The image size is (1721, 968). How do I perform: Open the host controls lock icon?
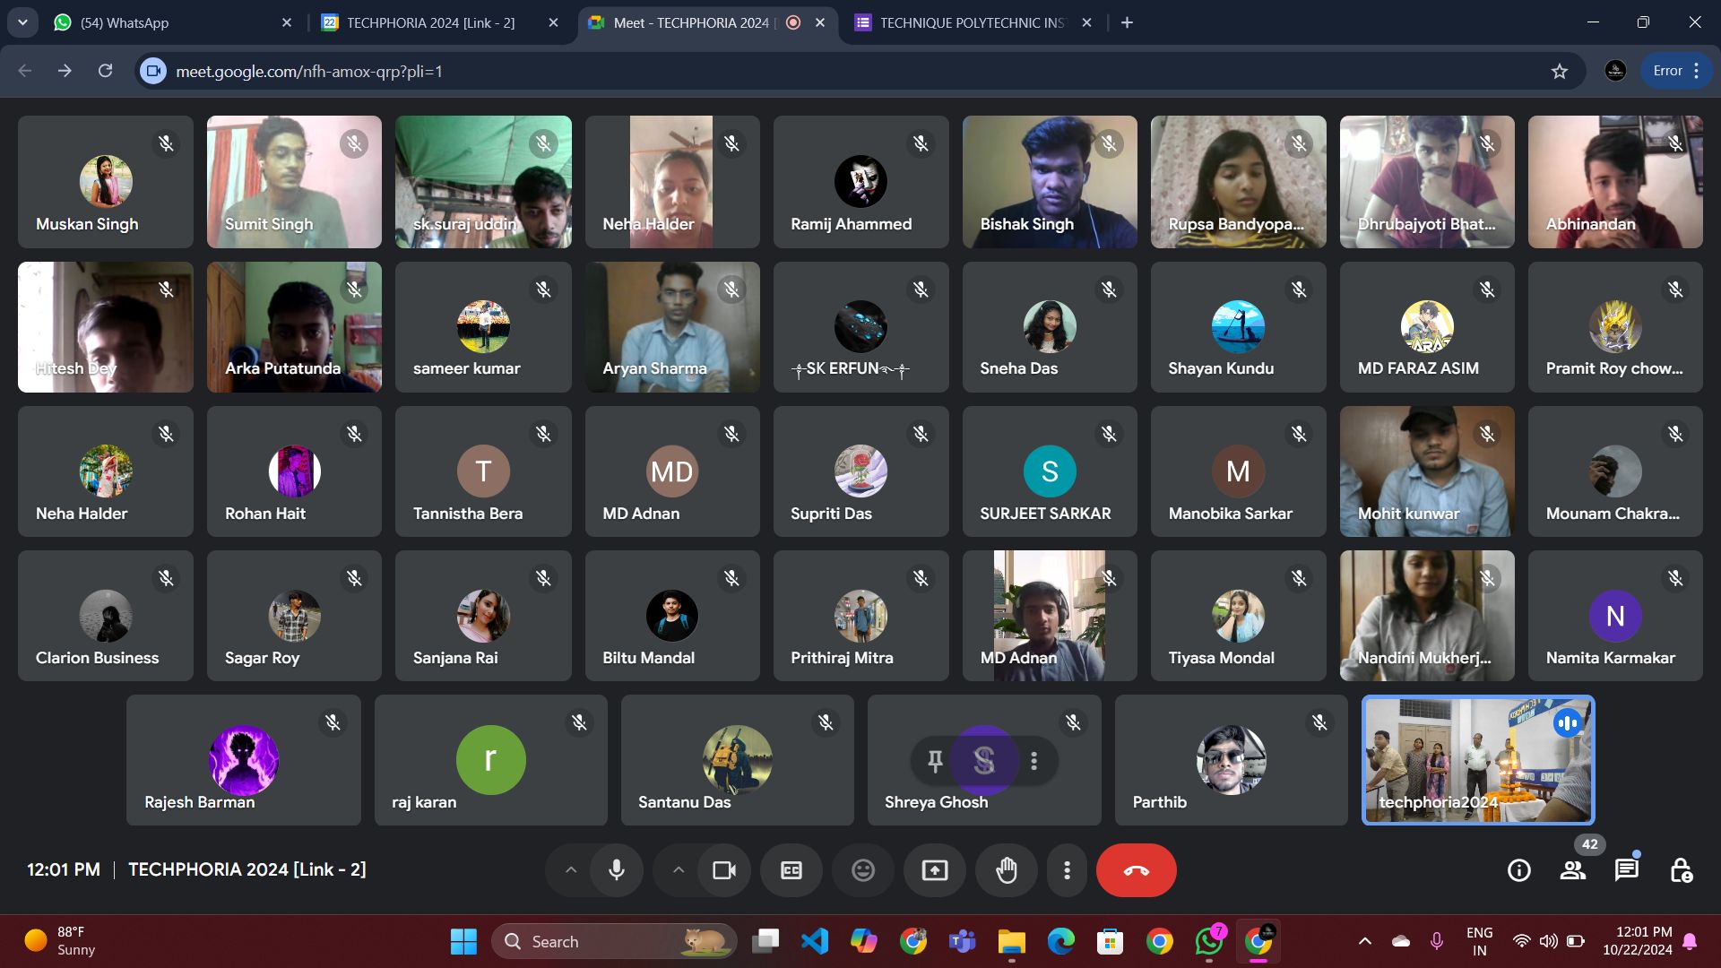coord(1681,870)
